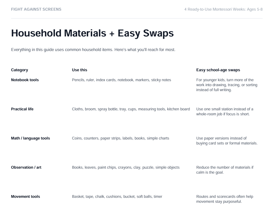Select the Movement tools row label

(x=26, y=196)
